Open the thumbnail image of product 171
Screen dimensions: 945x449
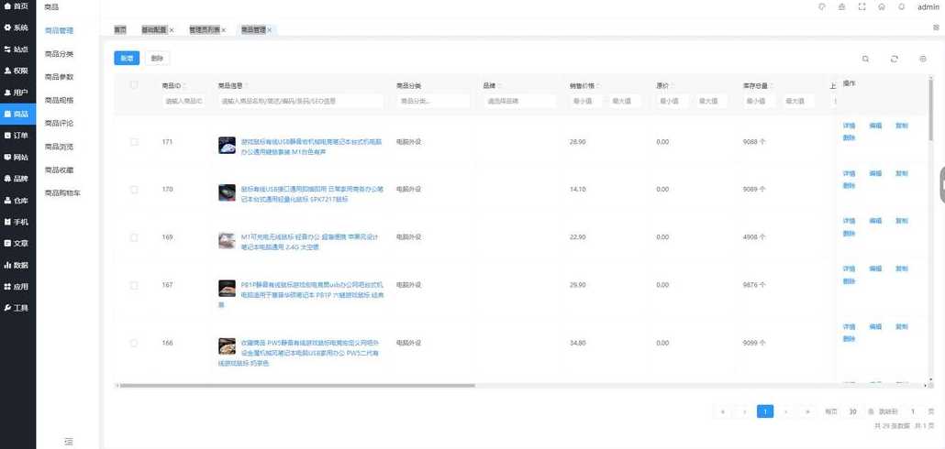227,145
